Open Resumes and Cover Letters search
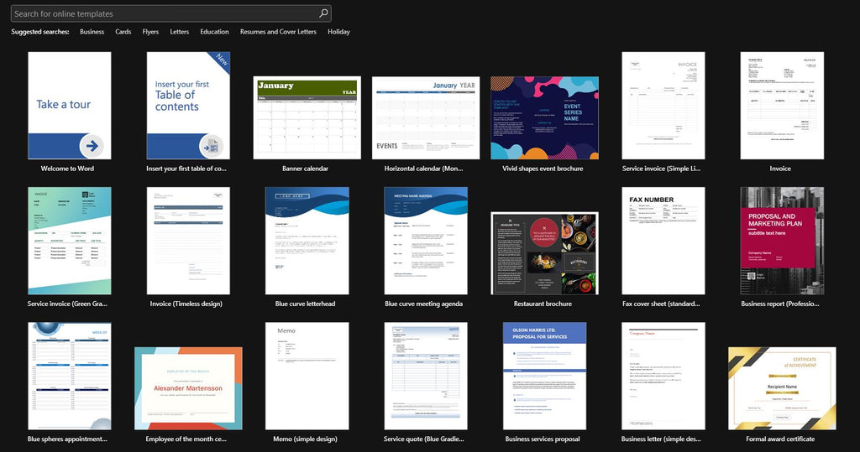 pos(278,32)
